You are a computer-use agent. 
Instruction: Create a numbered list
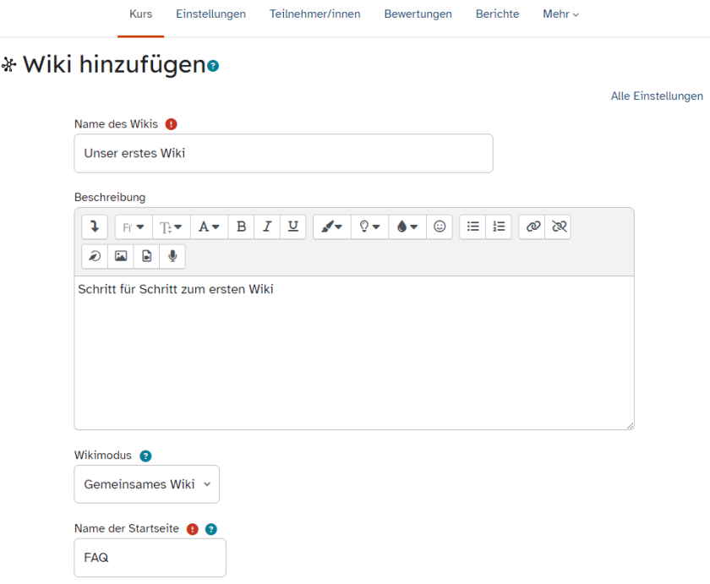499,227
